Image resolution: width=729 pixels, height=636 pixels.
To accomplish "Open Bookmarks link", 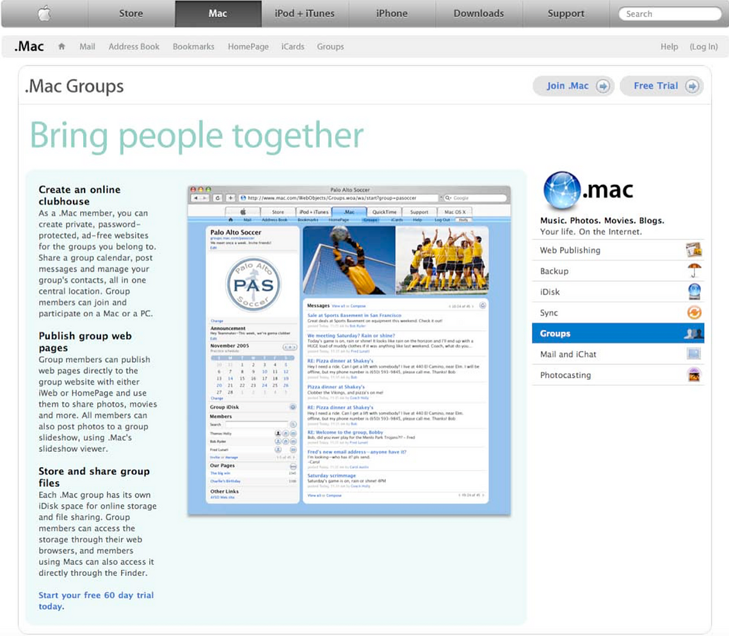I will click(x=193, y=47).
